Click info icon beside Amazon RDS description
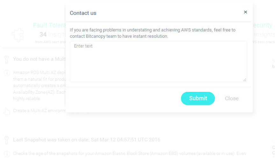This screenshot has height=161, width=275. click(x=7, y=73)
